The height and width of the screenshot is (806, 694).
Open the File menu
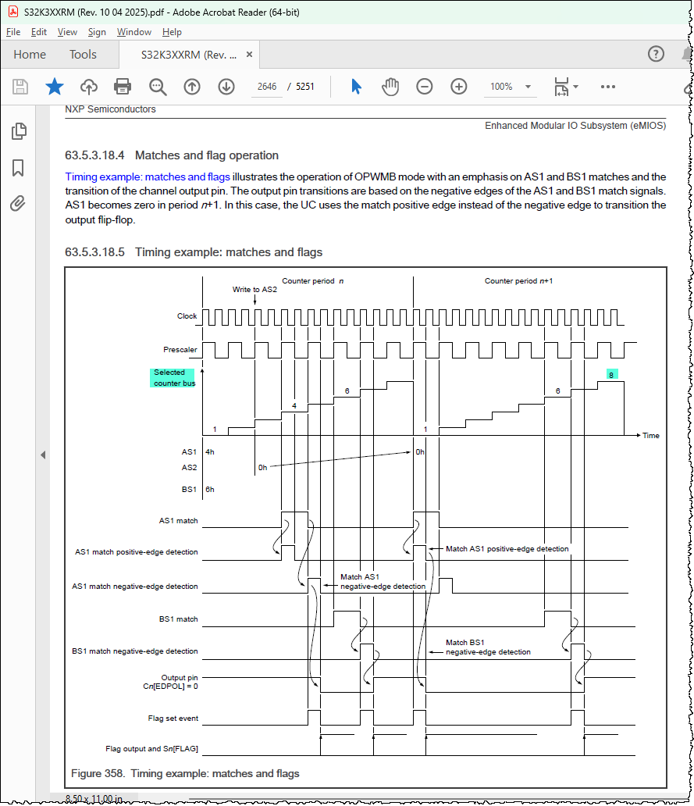(13, 32)
